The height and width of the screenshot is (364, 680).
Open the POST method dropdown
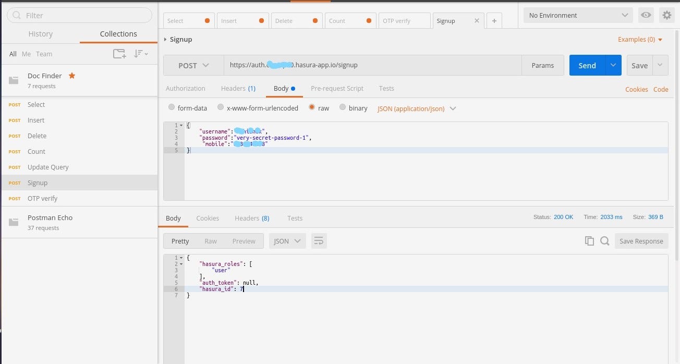[193, 65]
